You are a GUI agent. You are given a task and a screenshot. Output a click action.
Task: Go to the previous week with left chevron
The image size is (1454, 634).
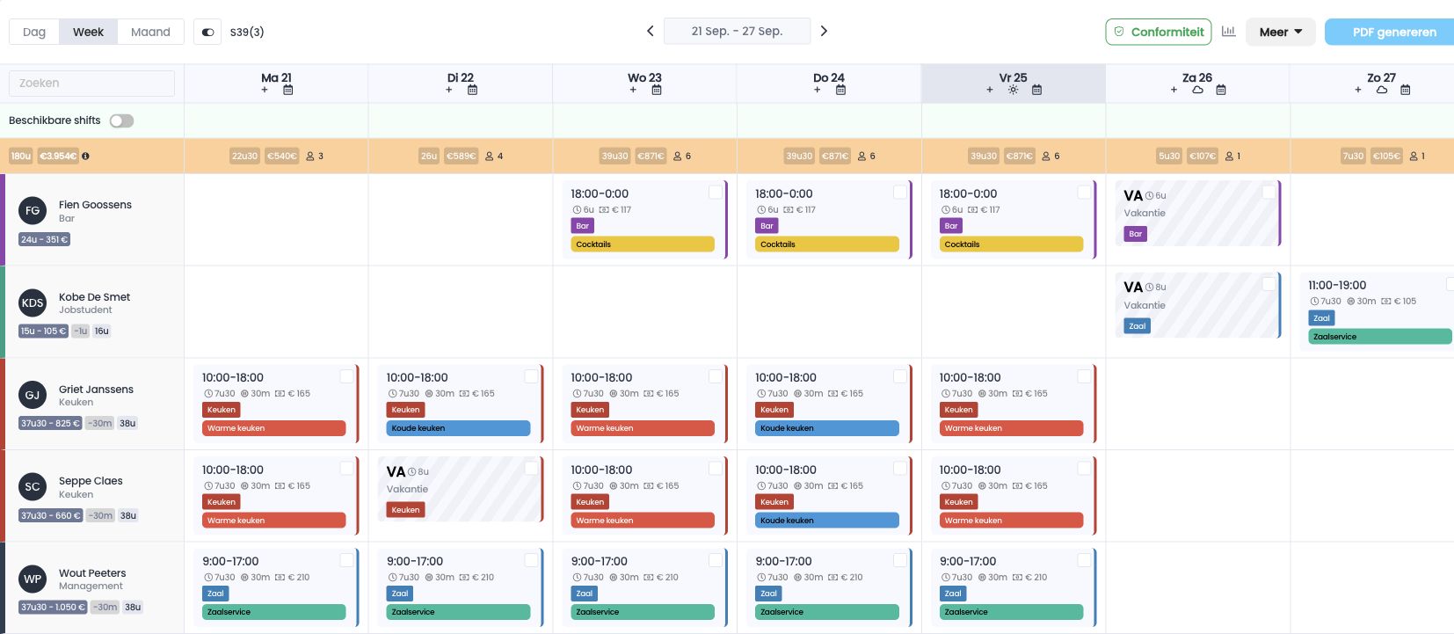pos(651,31)
